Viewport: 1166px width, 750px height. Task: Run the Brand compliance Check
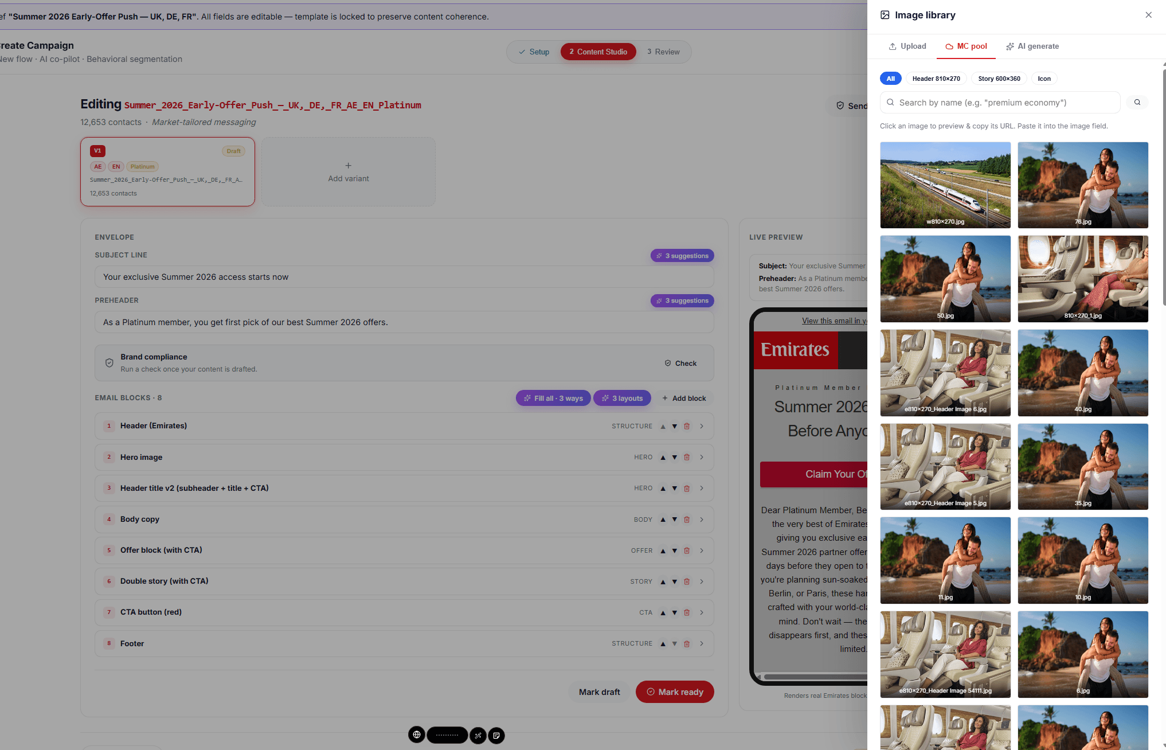pyautogui.click(x=680, y=364)
